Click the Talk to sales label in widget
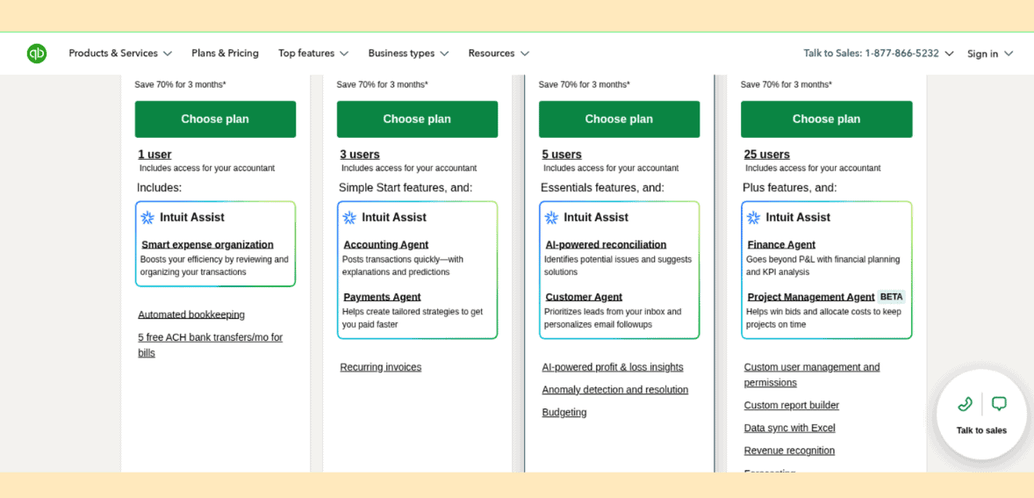Screen dimensions: 1034x498 tap(981, 430)
